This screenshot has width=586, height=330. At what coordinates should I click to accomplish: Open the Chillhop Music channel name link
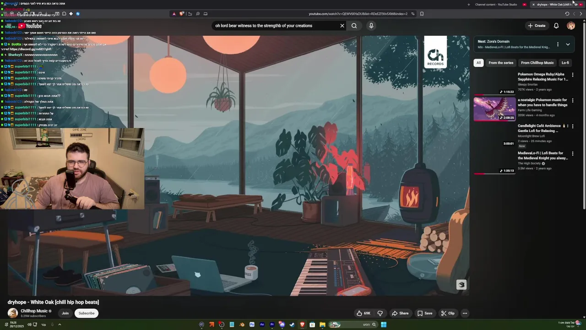(x=34, y=311)
